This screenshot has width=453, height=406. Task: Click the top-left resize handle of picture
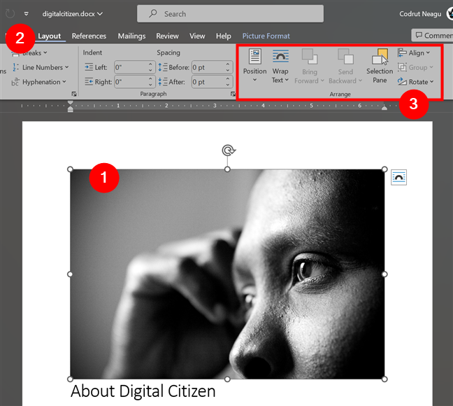(70, 169)
